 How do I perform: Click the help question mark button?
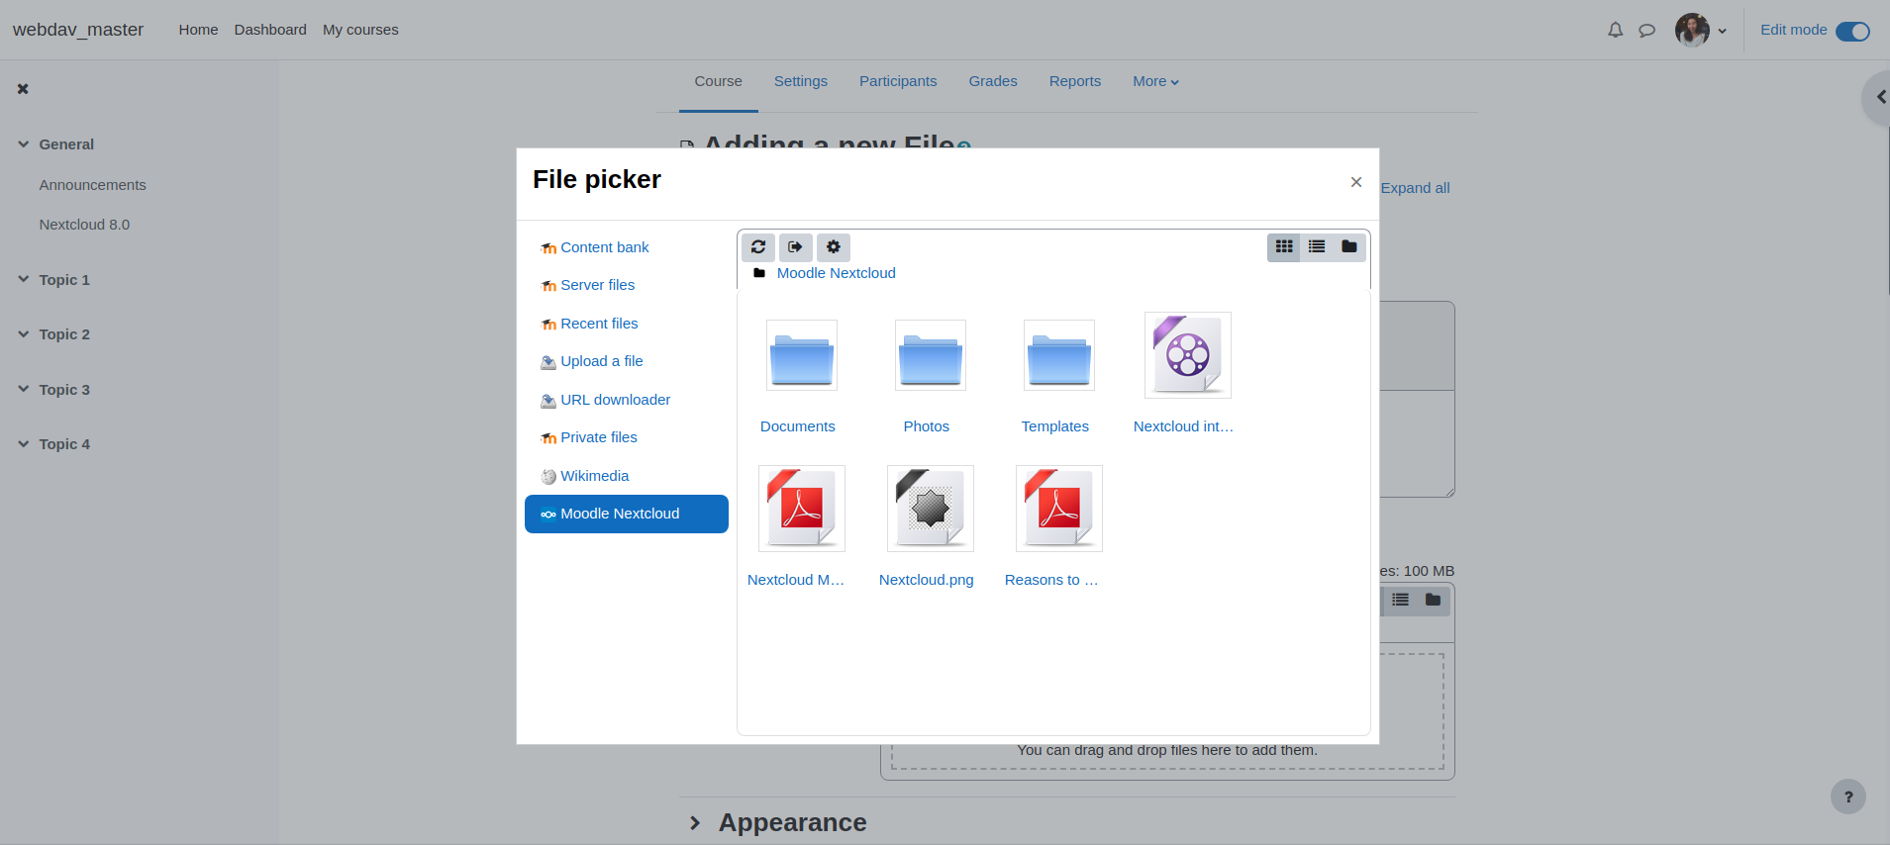(x=1848, y=797)
